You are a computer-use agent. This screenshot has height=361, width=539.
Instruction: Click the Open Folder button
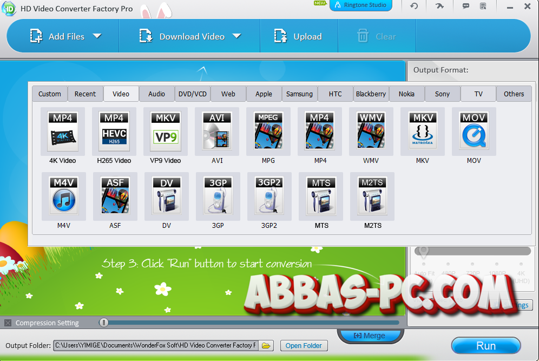coord(304,345)
